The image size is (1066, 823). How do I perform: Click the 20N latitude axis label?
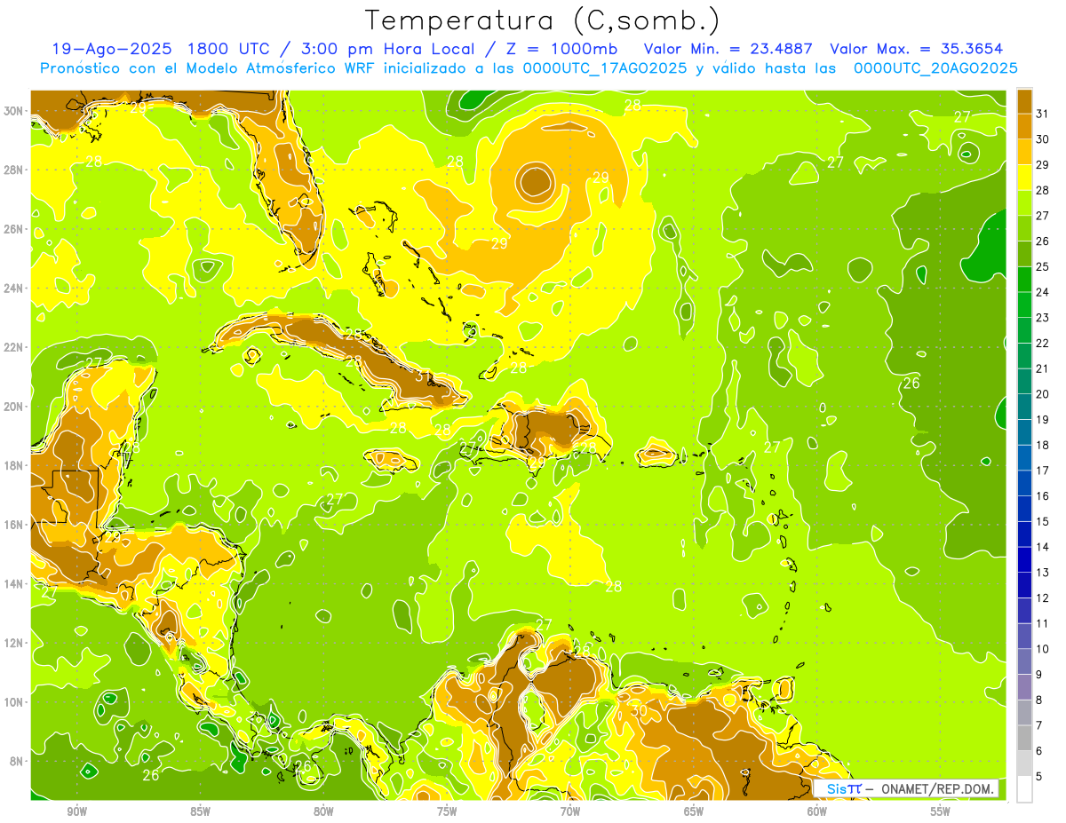point(14,407)
